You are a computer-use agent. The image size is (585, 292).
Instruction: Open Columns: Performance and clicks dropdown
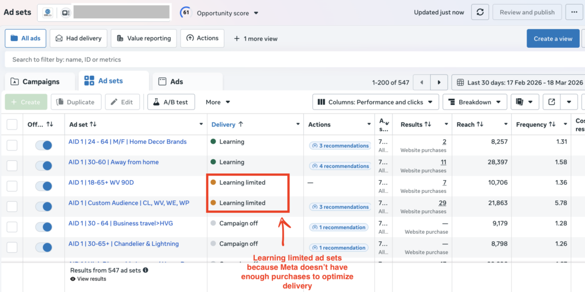(x=375, y=102)
